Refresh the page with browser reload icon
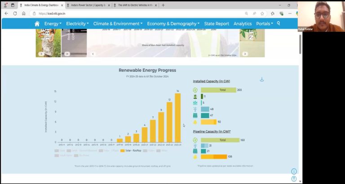The height and width of the screenshot is (184, 345). 15,13
